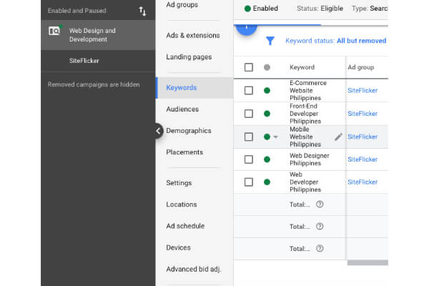
Task: Click the sort campaigns arrows icon
Action: pos(142,11)
